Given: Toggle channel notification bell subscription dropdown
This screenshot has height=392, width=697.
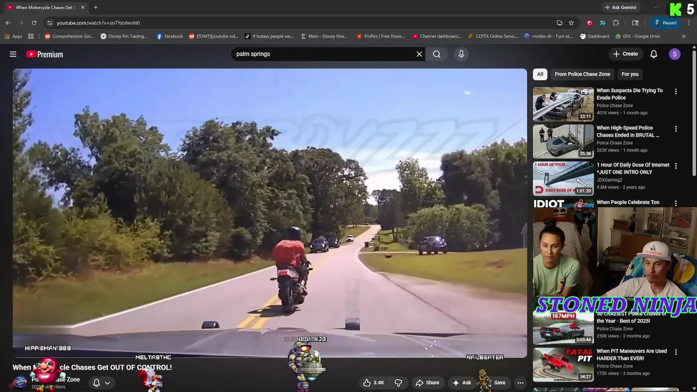Looking at the screenshot, I should [101, 383].
